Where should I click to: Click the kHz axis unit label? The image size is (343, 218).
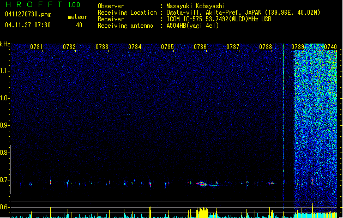coord(5,44)
